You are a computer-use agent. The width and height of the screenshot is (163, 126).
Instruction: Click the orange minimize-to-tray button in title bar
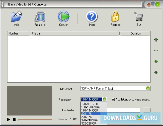149,5
